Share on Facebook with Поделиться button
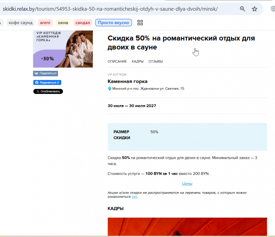 [47, 82]
